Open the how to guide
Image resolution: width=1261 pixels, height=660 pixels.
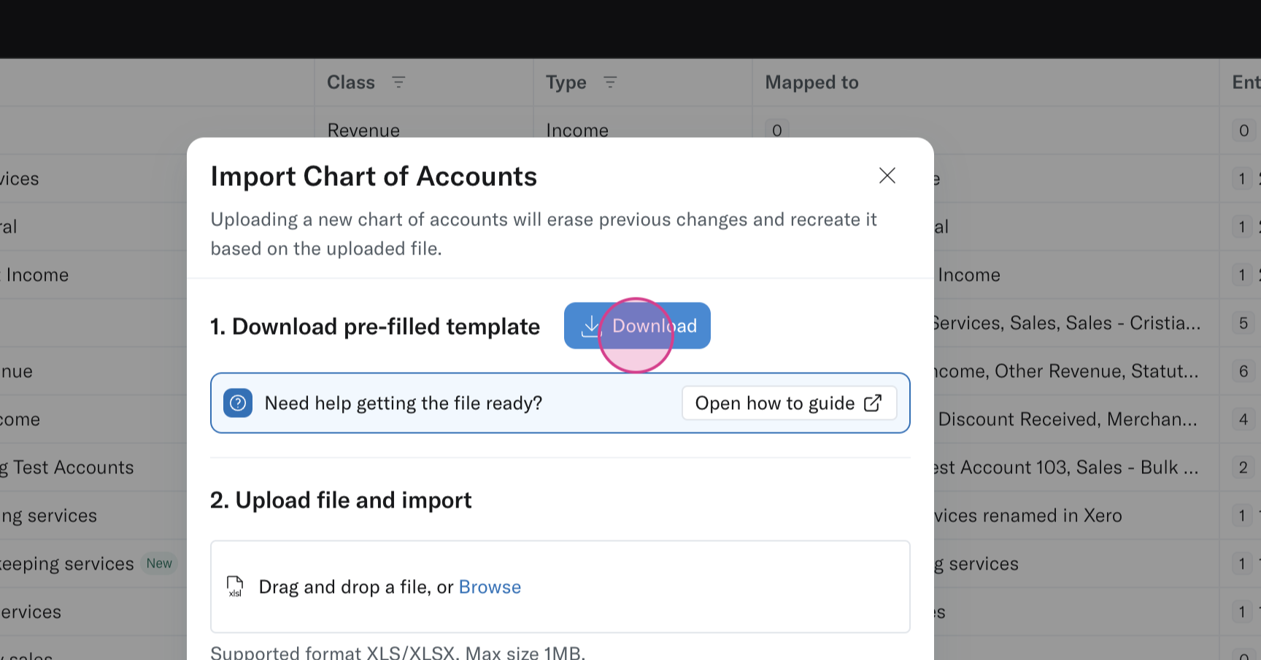pyautogui.click(x=789, y=403)
